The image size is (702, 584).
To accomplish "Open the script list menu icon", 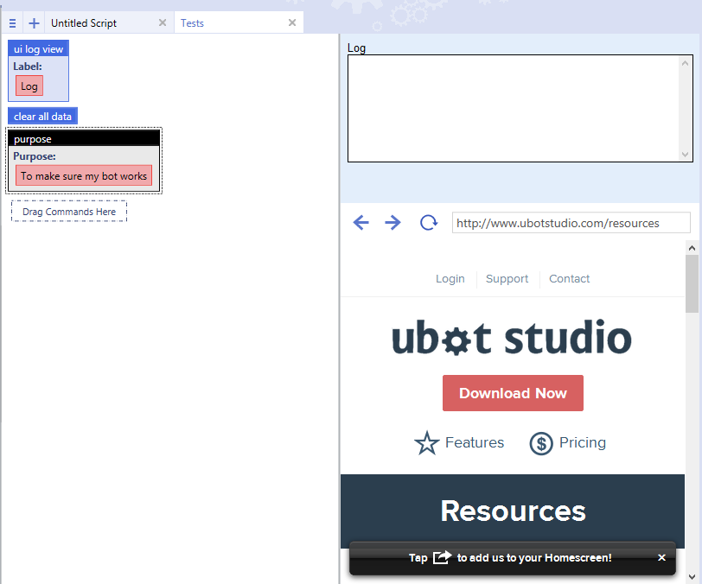I will [12, 23].
